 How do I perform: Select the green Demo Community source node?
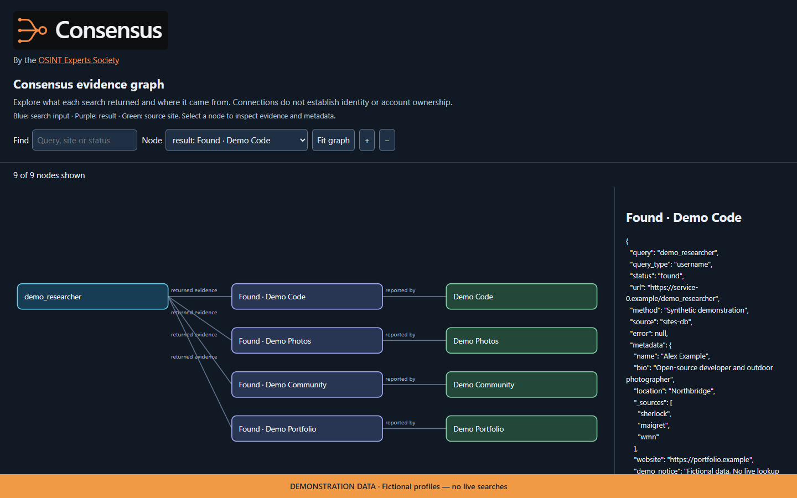[521, 385]
